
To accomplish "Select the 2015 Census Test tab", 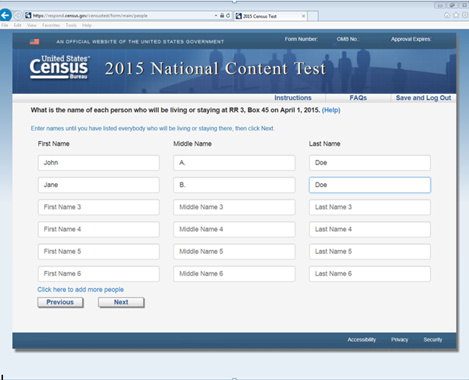I will [x=263, y=15].
